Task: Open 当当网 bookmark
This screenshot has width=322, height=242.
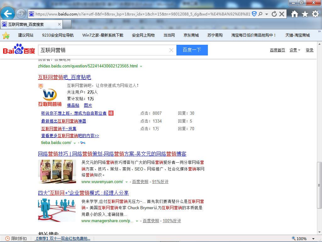Action: 169,35
